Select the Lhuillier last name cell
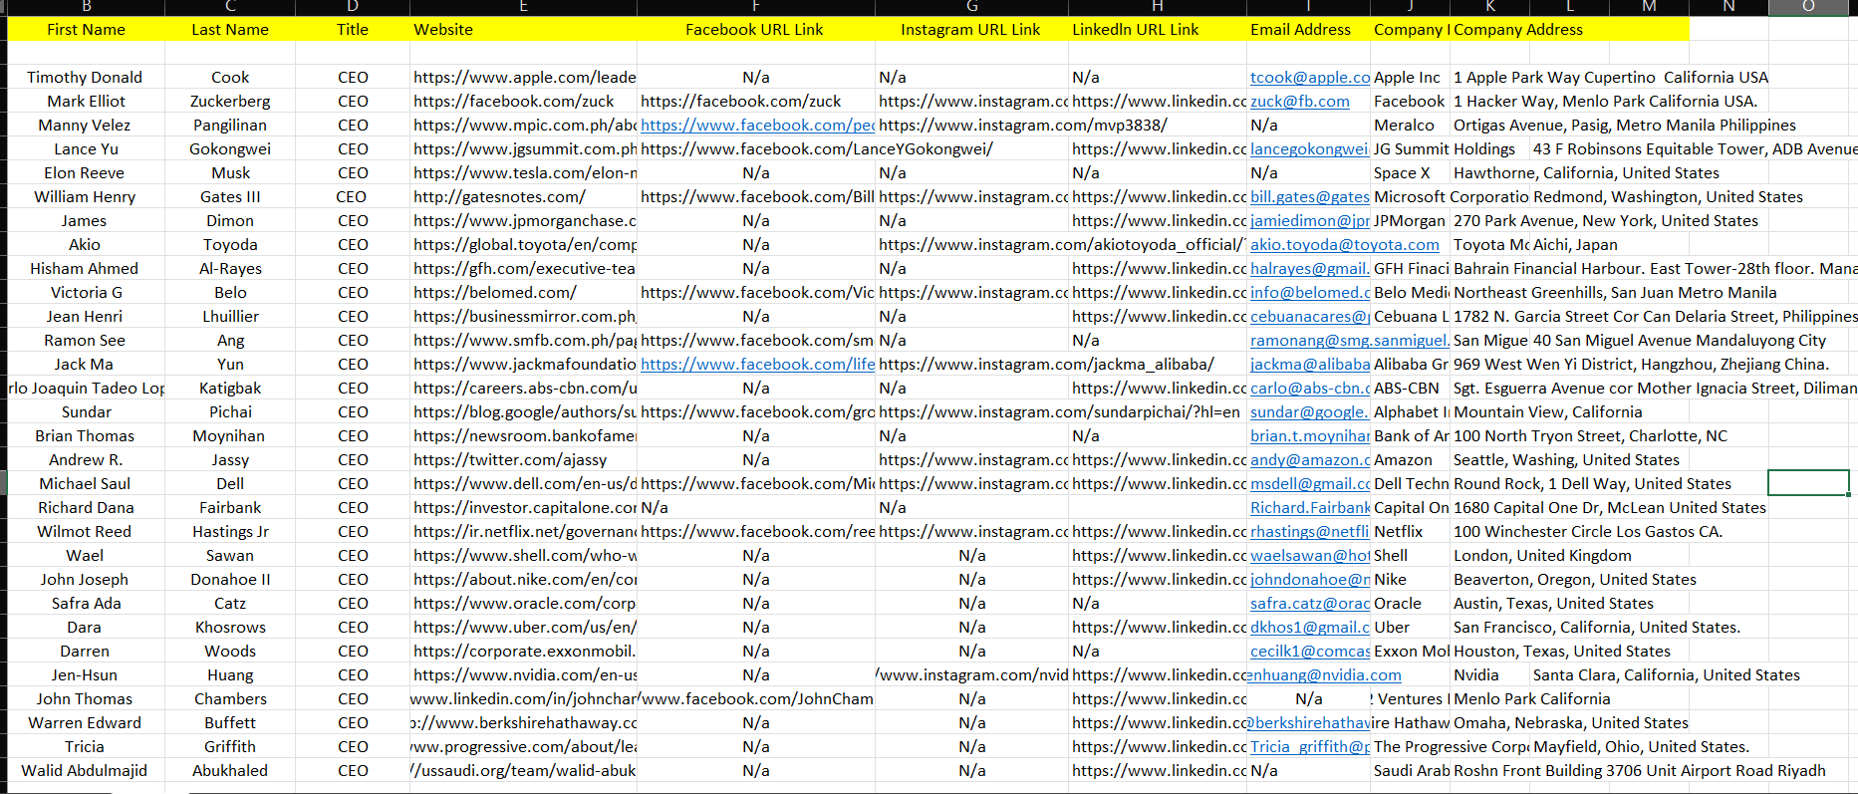Image resolution: width=1858 pixels, height=794 pixels. pyautogui.click(x=230, y=316)
